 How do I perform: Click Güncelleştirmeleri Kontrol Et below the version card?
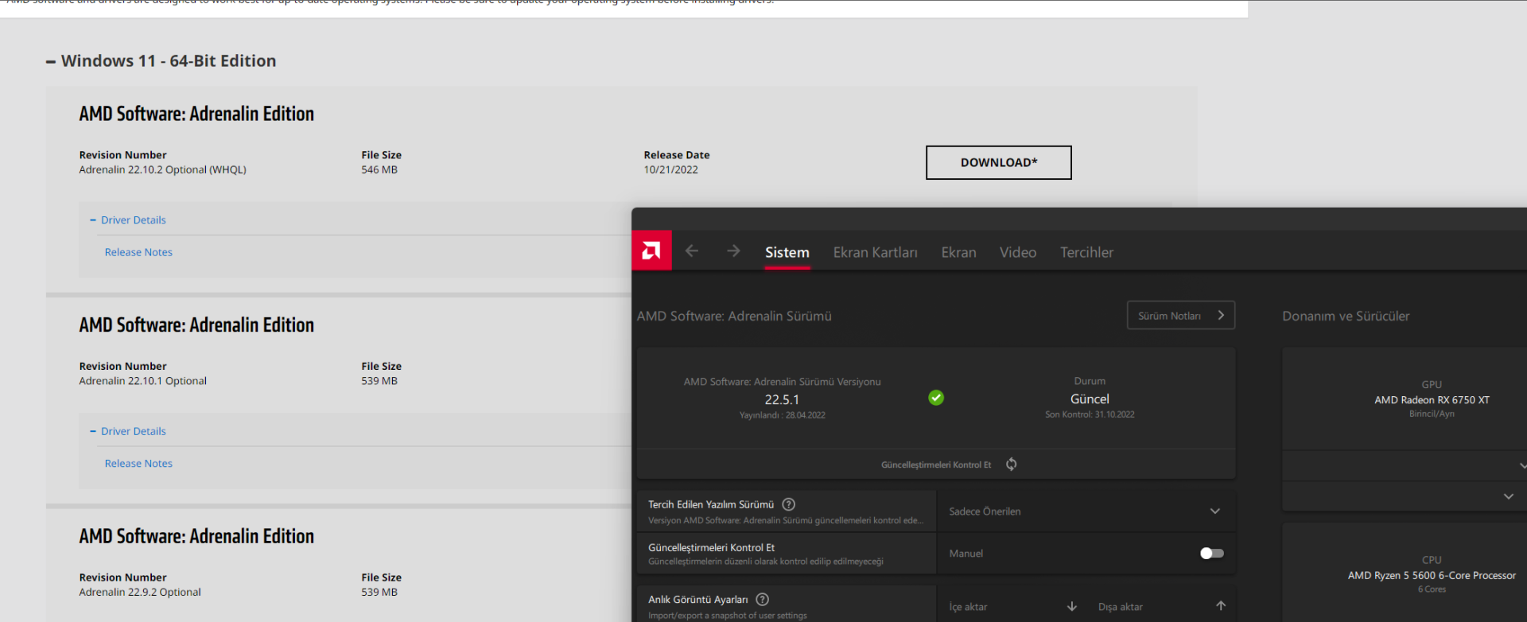[936, 465]
